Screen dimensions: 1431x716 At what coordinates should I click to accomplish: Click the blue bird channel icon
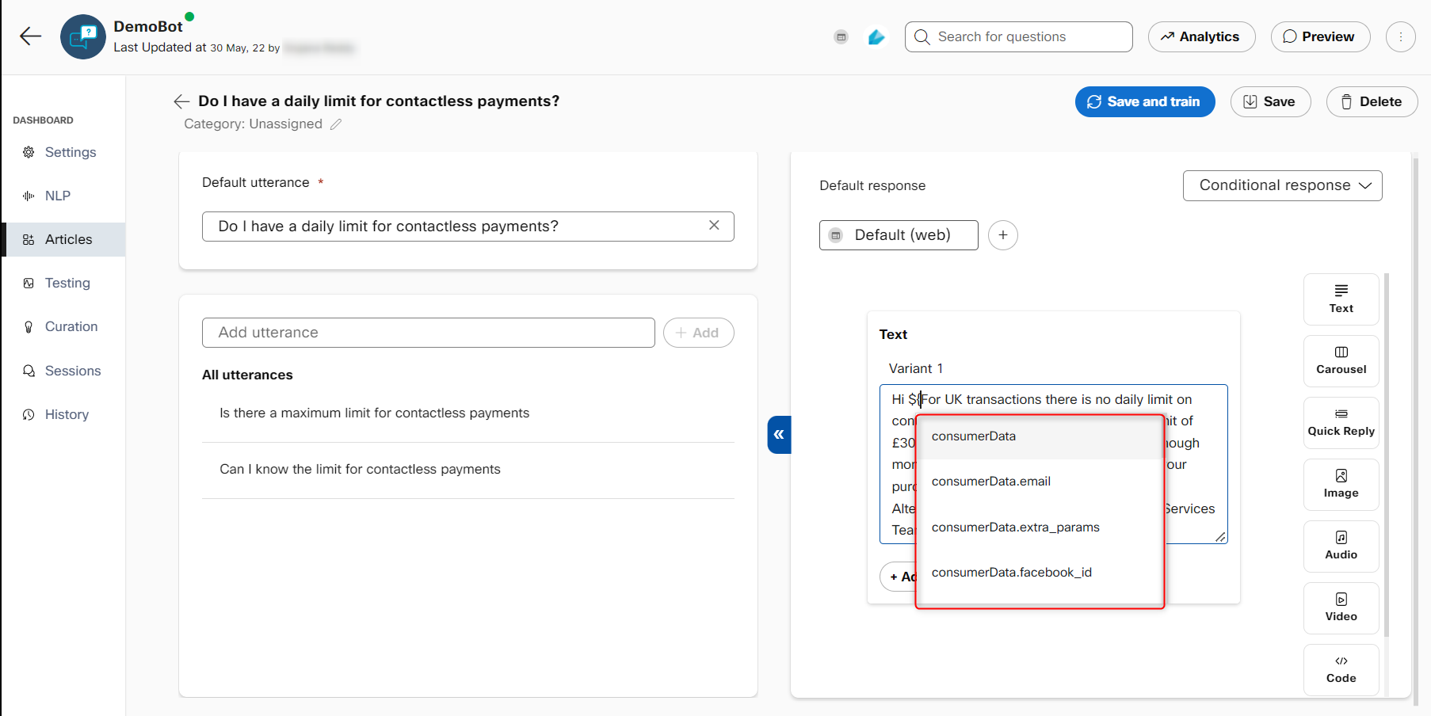pyautogui.click(x=876, y=36)
